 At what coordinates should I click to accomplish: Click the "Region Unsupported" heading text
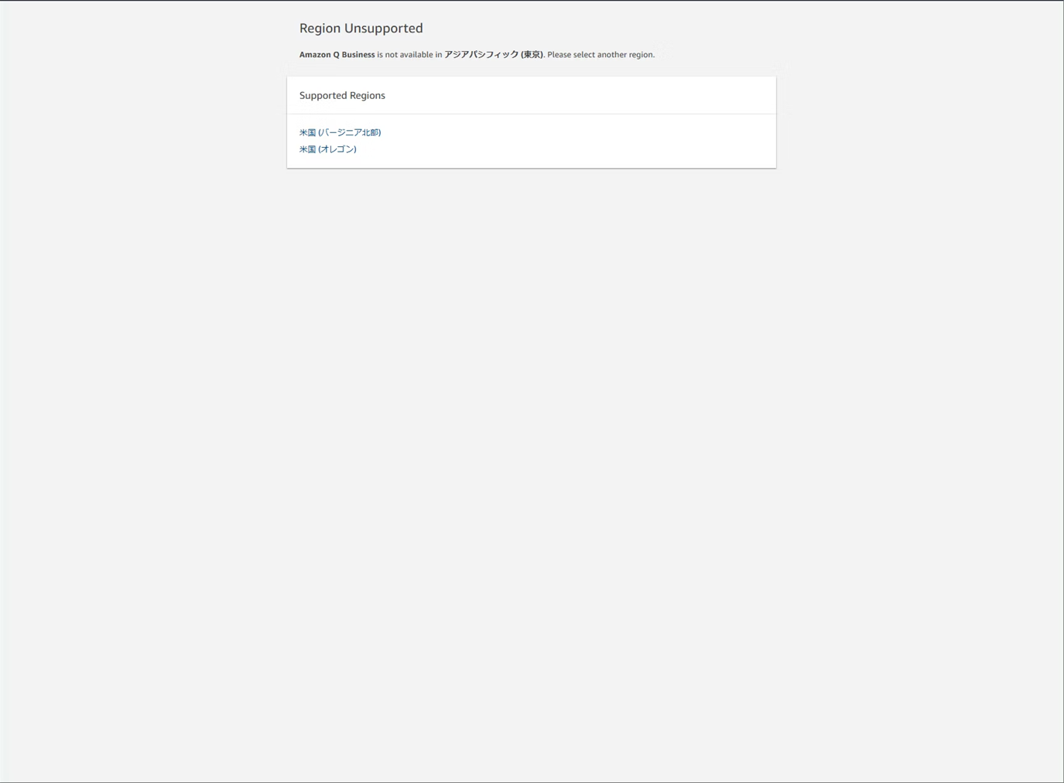click(x=361, y=29)
